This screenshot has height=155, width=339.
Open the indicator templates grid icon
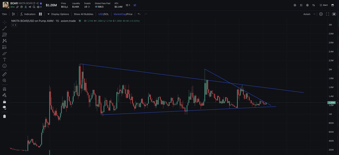tap(41, 14)
